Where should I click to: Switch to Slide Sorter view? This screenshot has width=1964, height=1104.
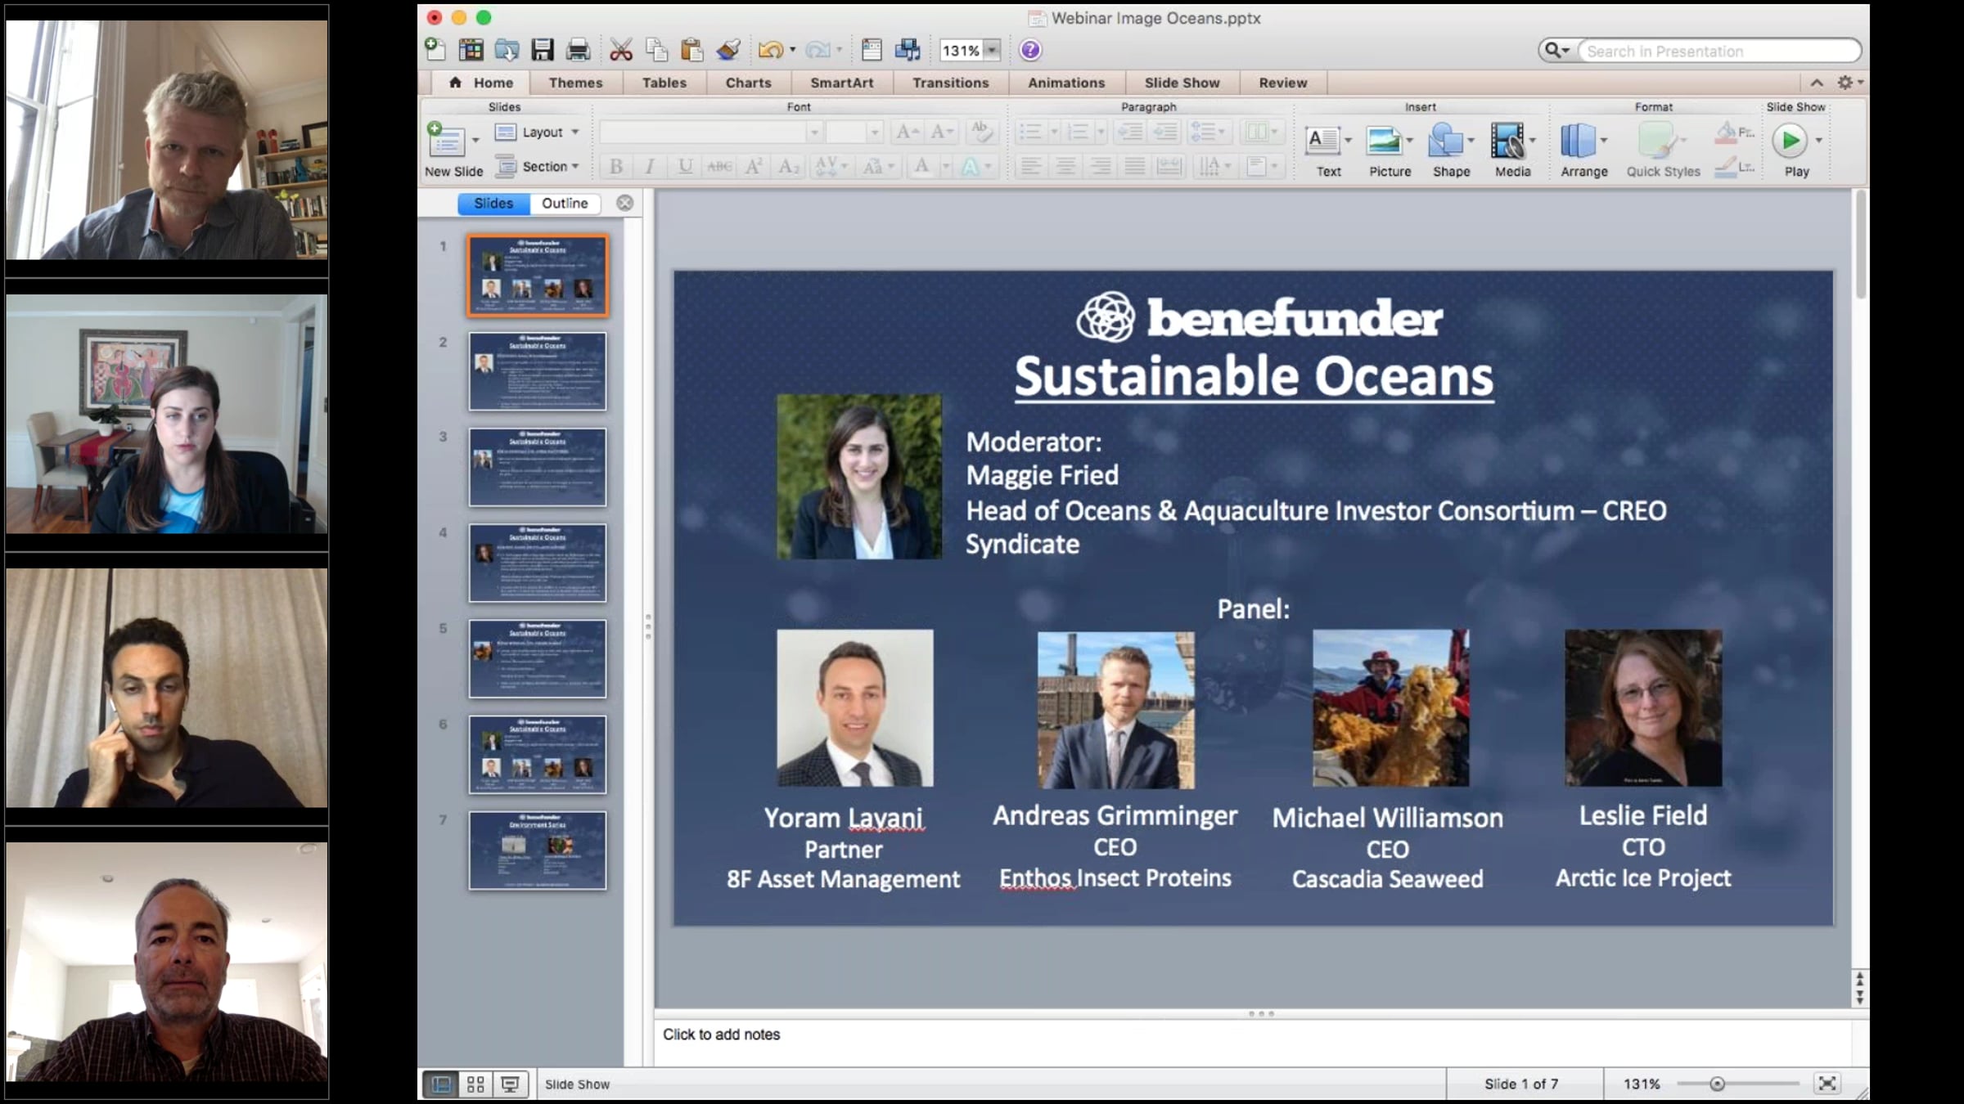(475, 1084)
